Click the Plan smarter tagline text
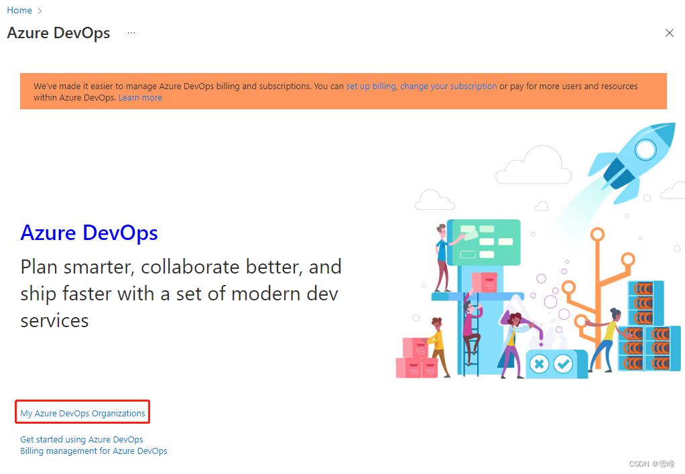685x474 pixels. (x=181, y=294)
